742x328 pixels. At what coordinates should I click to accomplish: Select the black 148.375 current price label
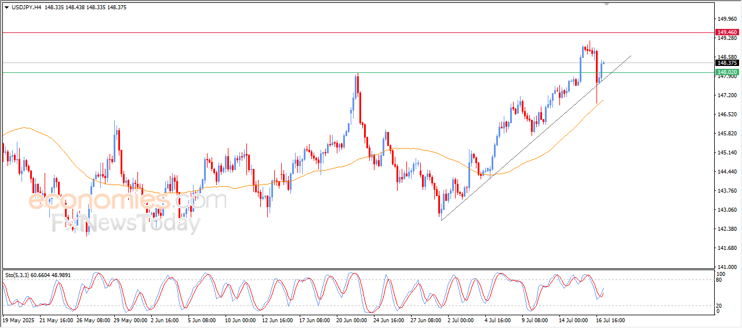coord(727,62)
